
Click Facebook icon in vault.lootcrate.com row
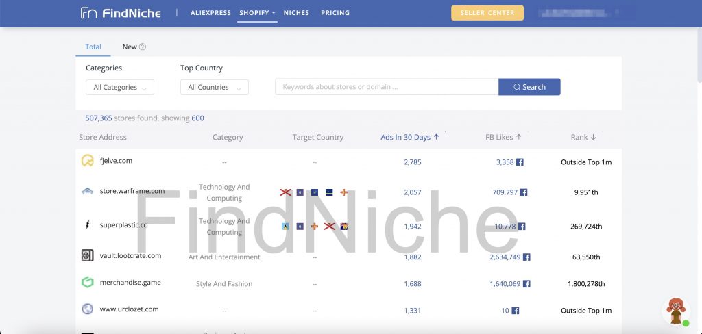click(x=526, y=257)
